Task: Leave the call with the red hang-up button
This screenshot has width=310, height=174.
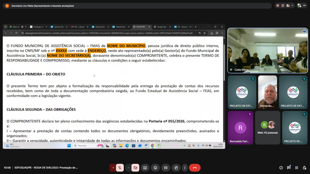Action: tap(195, 168)
